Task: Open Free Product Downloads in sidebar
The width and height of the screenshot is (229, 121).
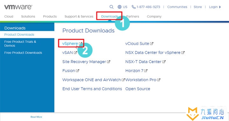Action: coord(23,53)
